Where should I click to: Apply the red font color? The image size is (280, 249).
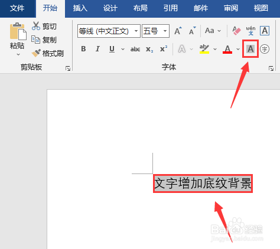227,49
